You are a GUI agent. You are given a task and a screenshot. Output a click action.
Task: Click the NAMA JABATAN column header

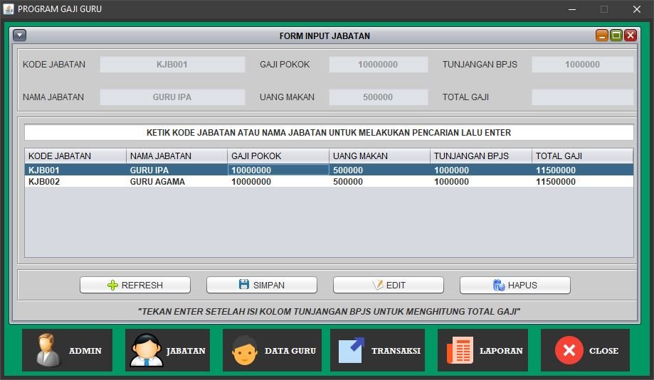point(176,156)
